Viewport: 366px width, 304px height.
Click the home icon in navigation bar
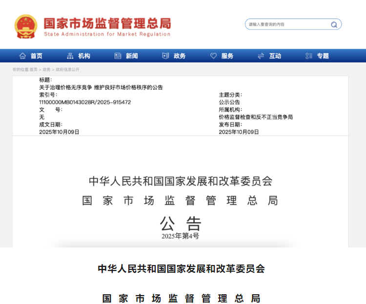tap(22, 56)
